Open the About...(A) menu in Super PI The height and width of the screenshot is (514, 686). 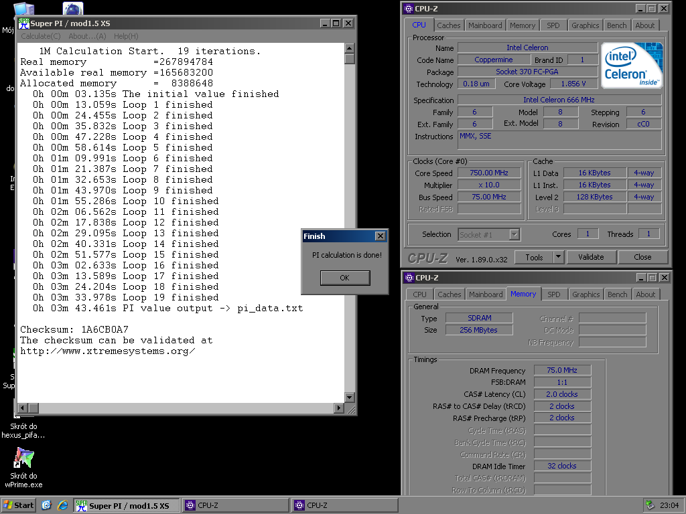coord(87,36)
